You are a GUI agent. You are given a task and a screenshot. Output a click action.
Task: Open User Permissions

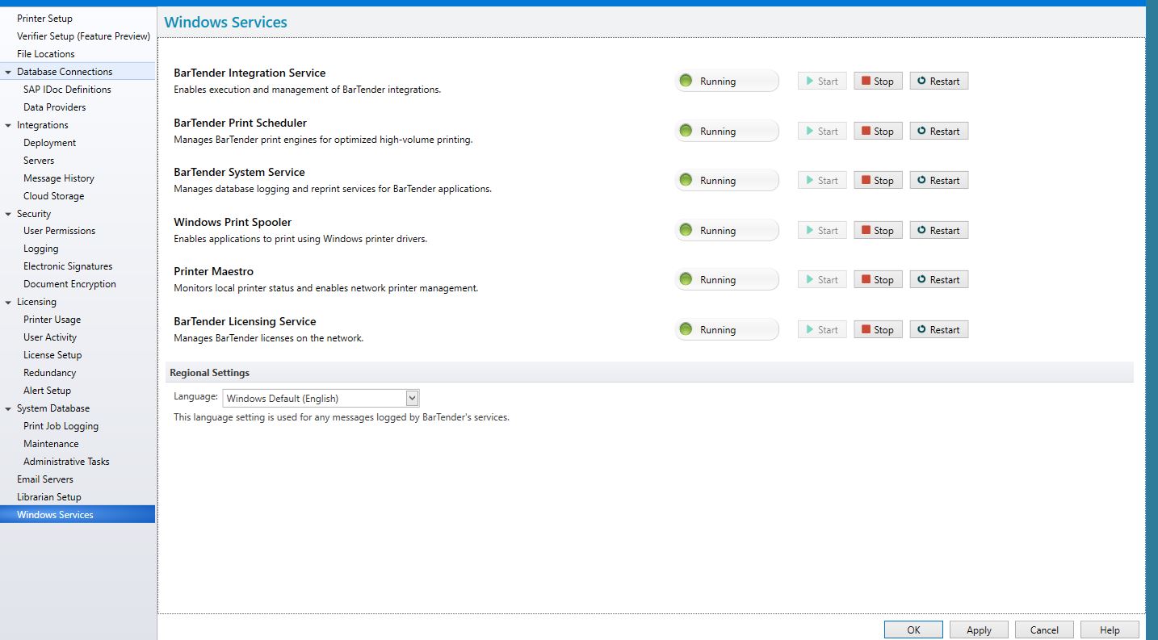pyautogui.click(x=59, y=231)
